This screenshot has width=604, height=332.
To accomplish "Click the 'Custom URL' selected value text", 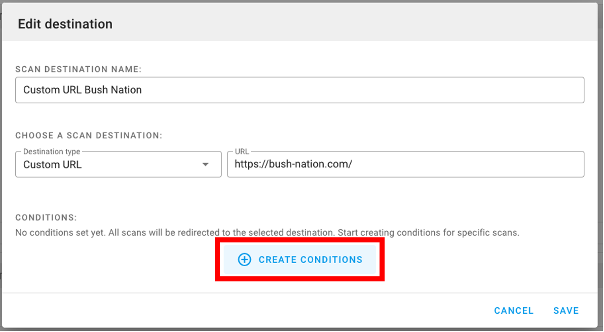I will [x=52, y=164].
